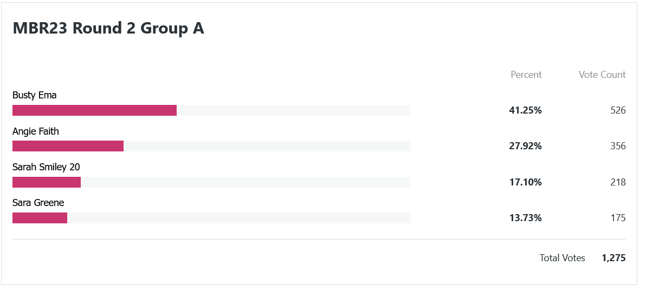Click the Vote Count column header
The width and height of the screenshot is (646, 292).
click(602, 75)
